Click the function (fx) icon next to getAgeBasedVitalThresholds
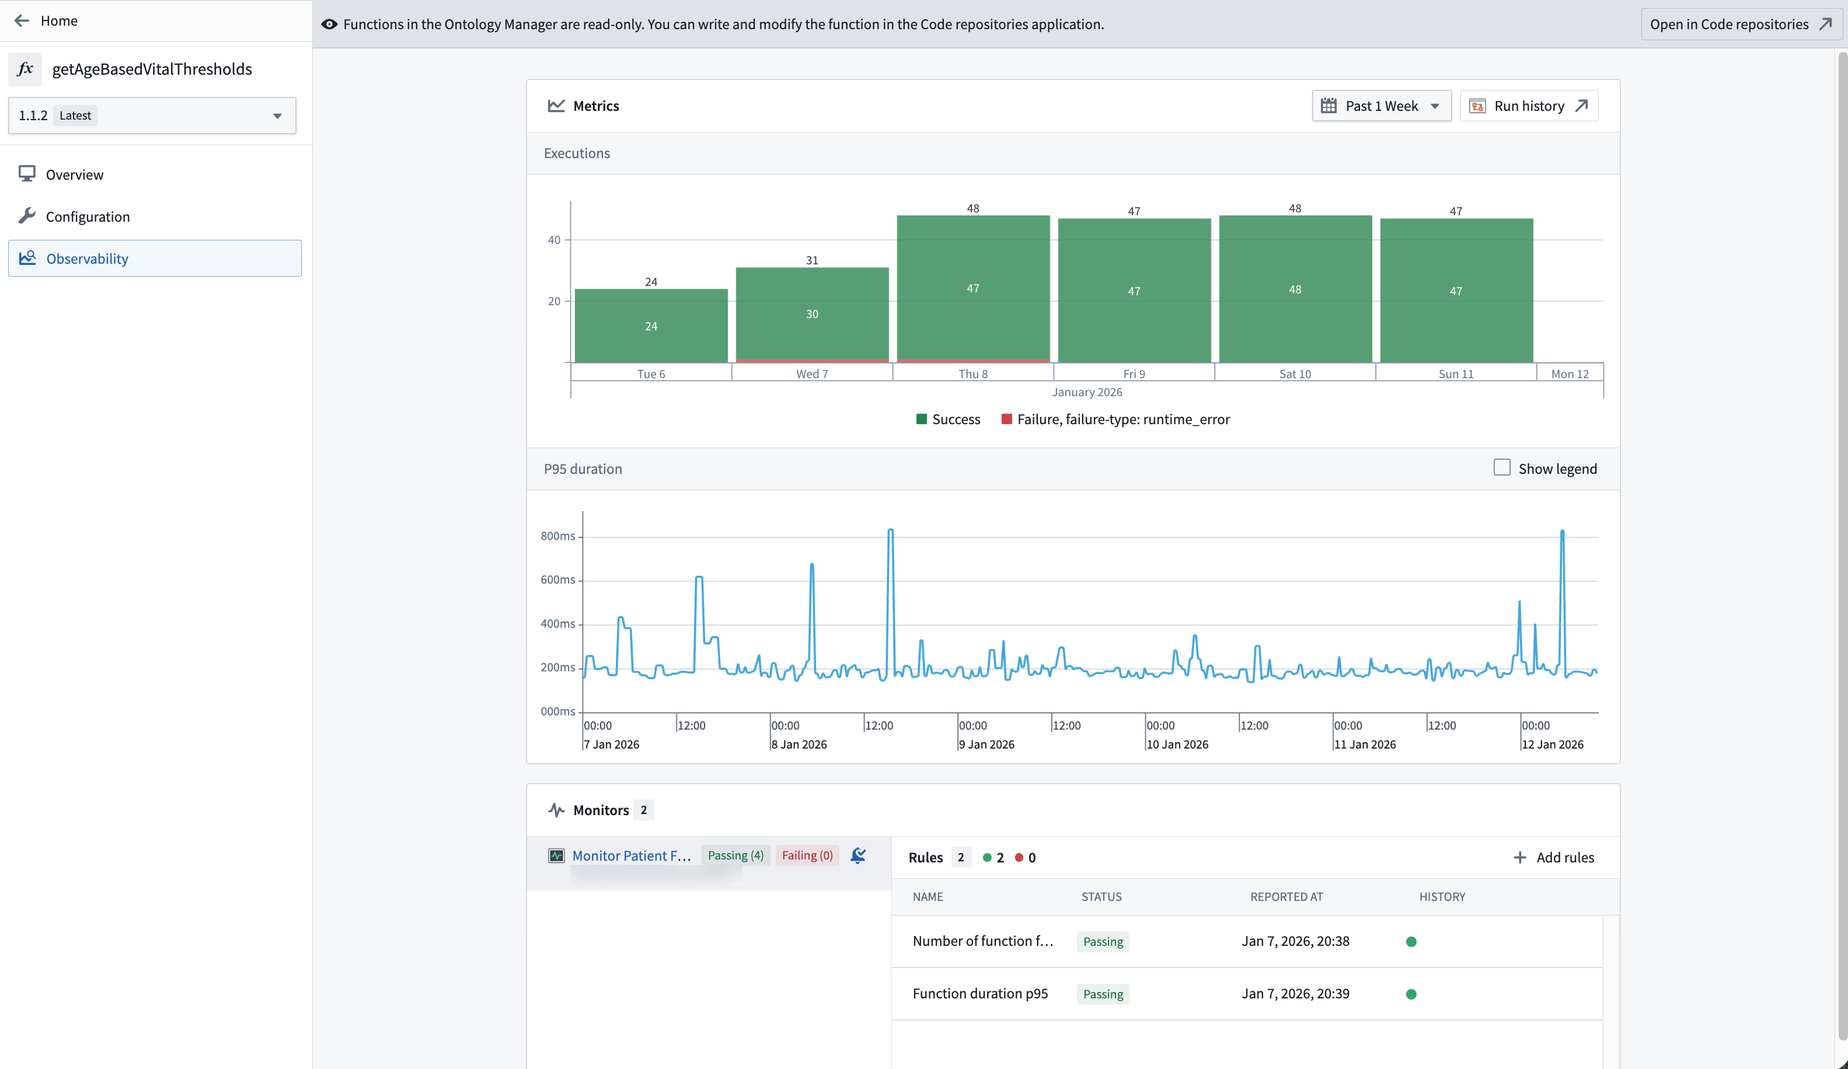Viewport: 1848px width, 1069px height. click(x=26, y=69)
